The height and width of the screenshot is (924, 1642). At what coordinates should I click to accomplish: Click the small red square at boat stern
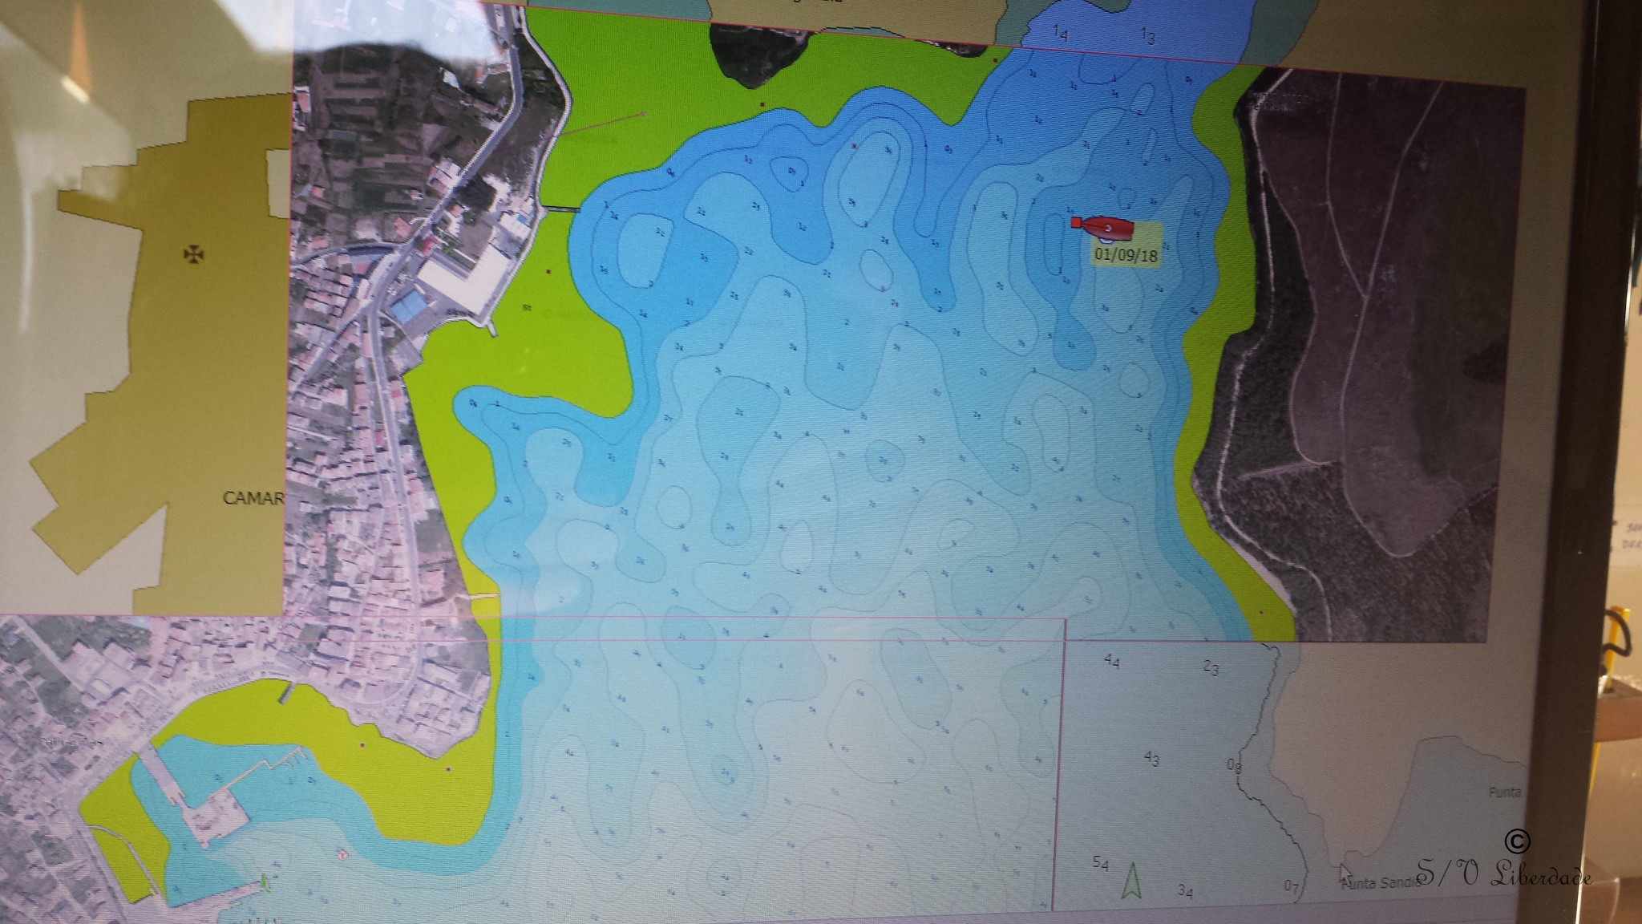click(x=1076, y=222)
